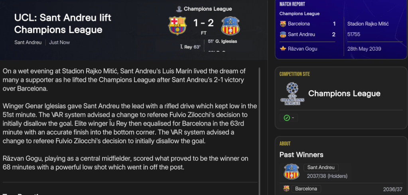Toggle the green checkmark status chip
408x195 pixels.
288,118
